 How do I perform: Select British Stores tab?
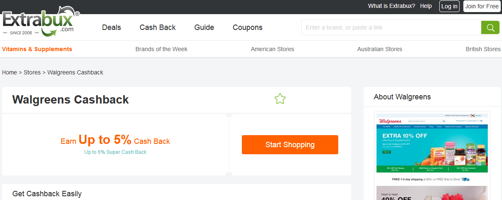point(483,49)
